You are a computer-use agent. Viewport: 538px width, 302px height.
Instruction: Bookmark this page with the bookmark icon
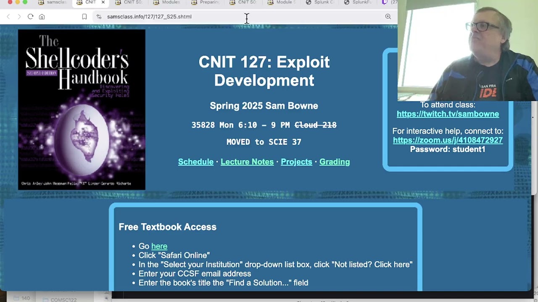[84, 17]
